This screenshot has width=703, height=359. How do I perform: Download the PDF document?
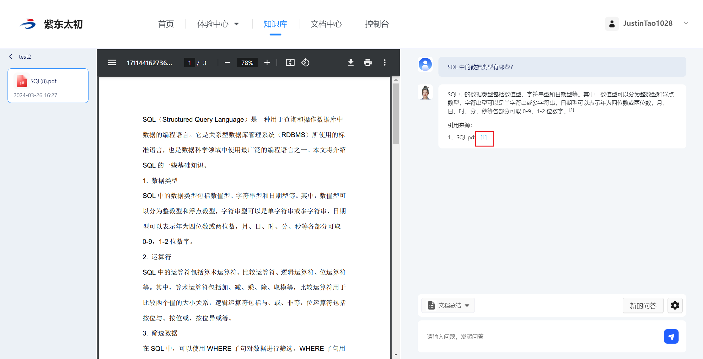pyautogui.click(x=351, y=63)
